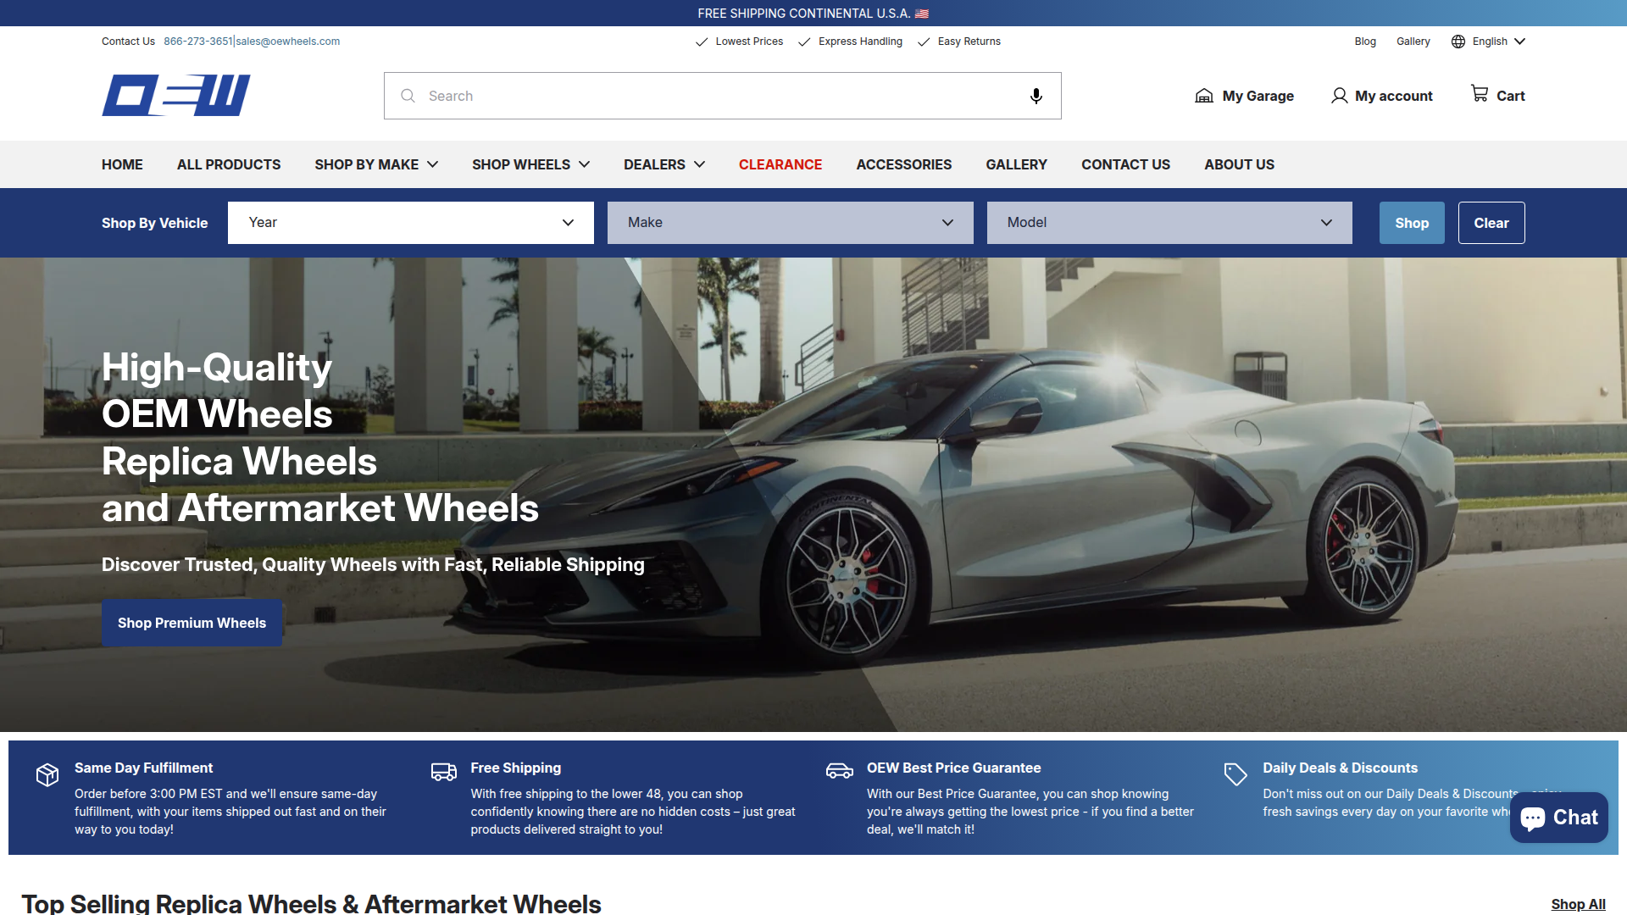Open the shopping cart icon
The image size is (1627, 915).
(1480, 93)
